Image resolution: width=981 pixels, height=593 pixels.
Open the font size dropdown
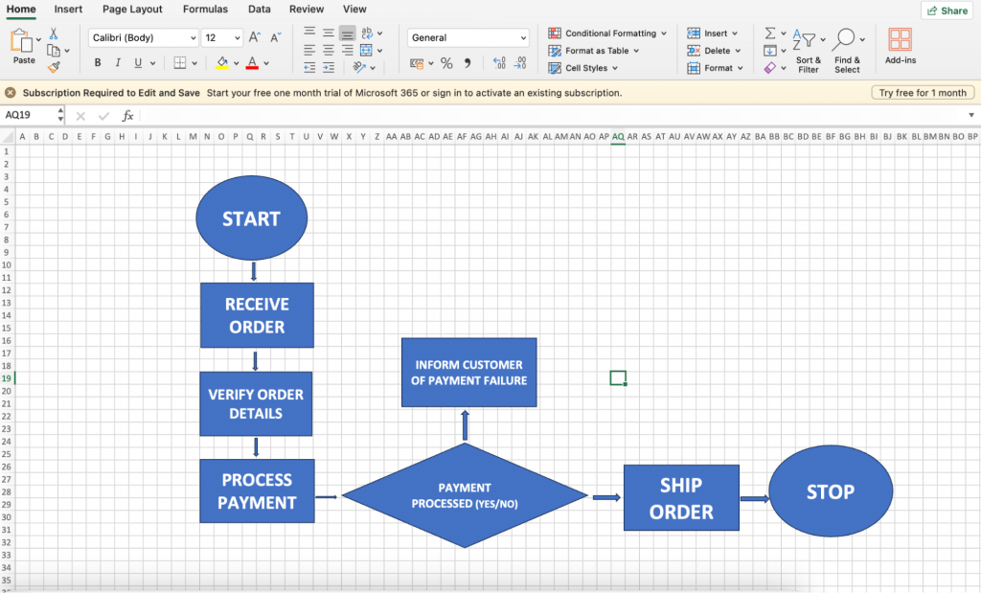click(x=238, y=38)
